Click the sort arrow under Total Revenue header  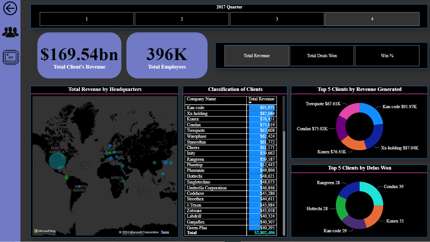click(x=250, y=103)
